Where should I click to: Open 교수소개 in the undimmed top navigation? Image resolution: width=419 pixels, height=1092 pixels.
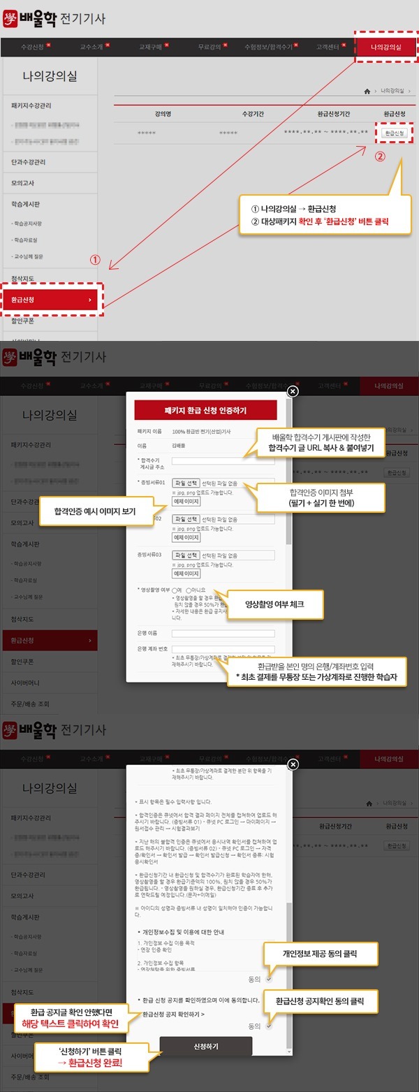coord(92,47)
